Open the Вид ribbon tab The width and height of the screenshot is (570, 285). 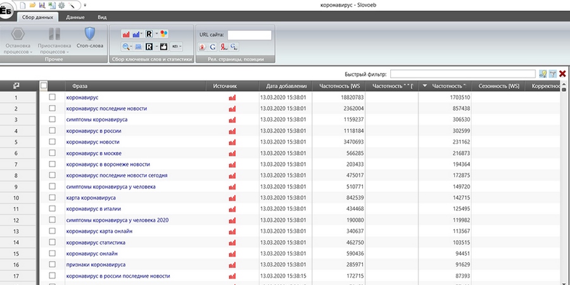coord(102,17)
